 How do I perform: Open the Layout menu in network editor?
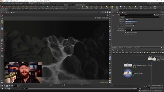[131, 52]
